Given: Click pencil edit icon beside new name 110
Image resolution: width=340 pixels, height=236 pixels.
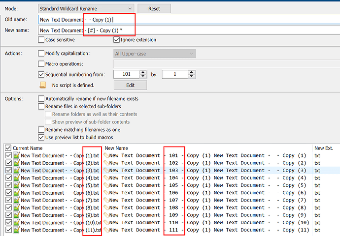Looking at the screenshot, I should (106, 222).
